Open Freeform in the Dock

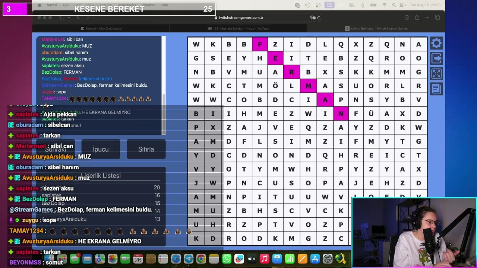pyautogui.click(x=239, y=259)
